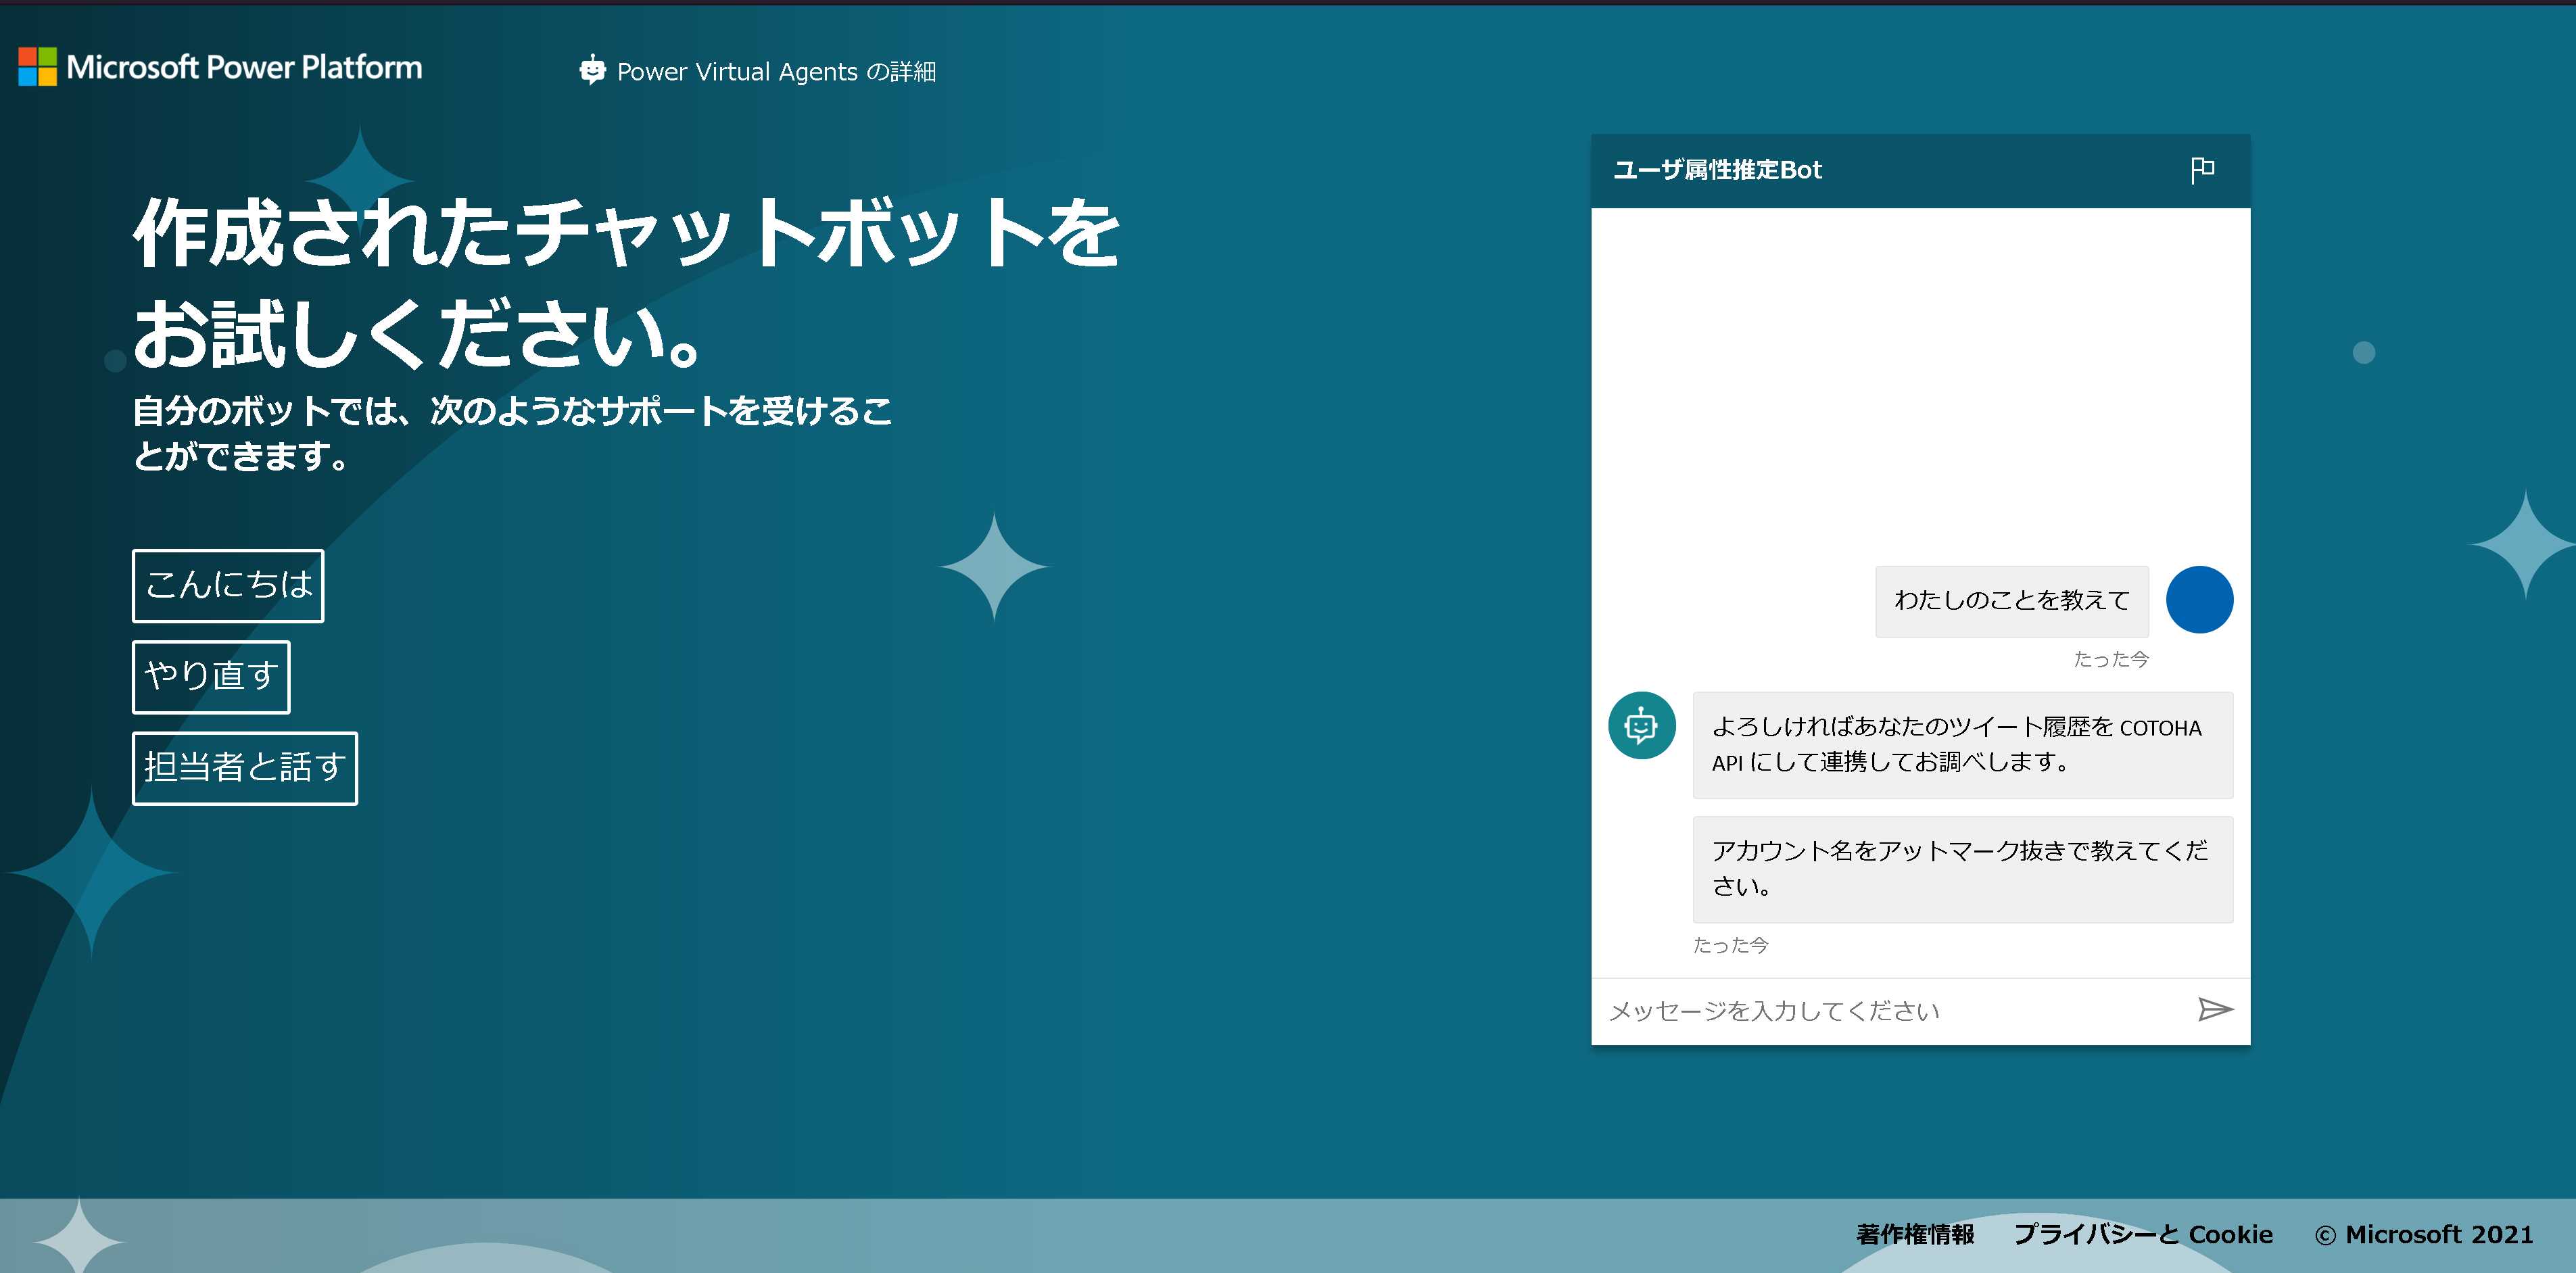The height and width of the screenshot is (1273, 2576).
Task: Click the bot avatar in chat
Action: pyautogui.click(x=1641, y=725)
